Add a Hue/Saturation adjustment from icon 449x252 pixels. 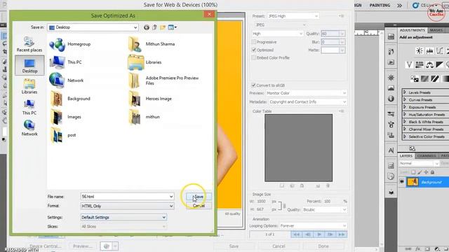click(x=420, y=64)
